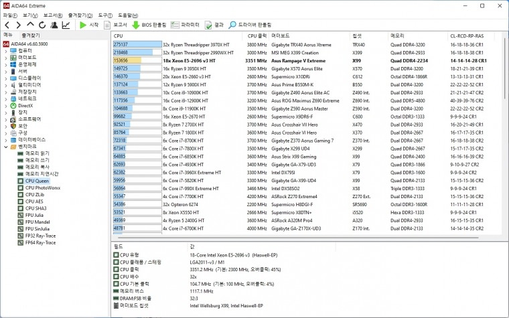Open the 도움말 menu
Screen dimensions: 509x318
[x=128, y=15]
